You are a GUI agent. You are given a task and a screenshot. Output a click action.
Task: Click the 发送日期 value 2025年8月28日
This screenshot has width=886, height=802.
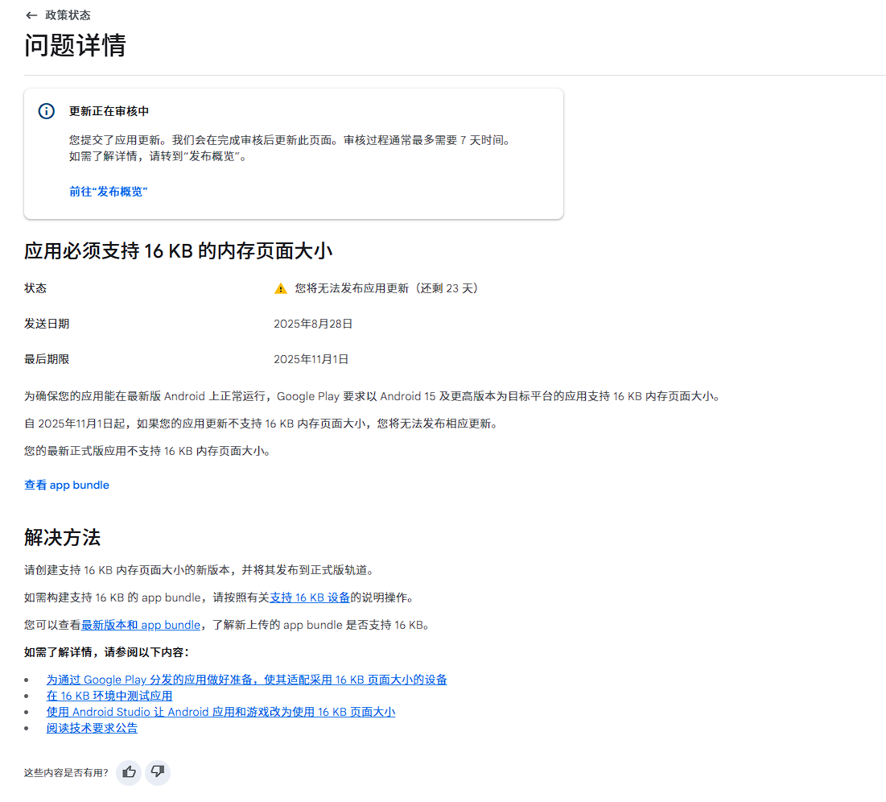tap(313, 324)
